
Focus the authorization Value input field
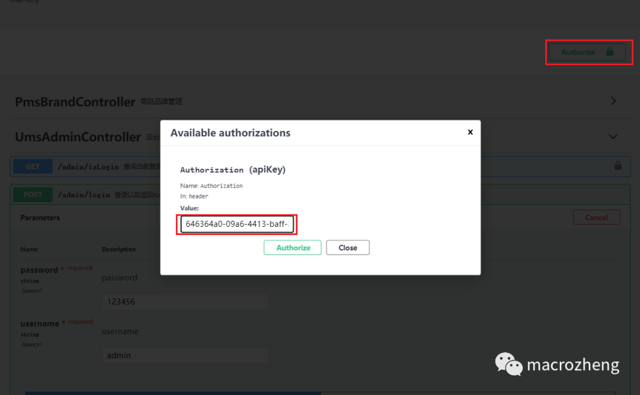[x=236, y=224]
